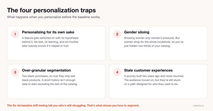
Task: Click the number 3 circle badge
Action: (x=15, y=72)
